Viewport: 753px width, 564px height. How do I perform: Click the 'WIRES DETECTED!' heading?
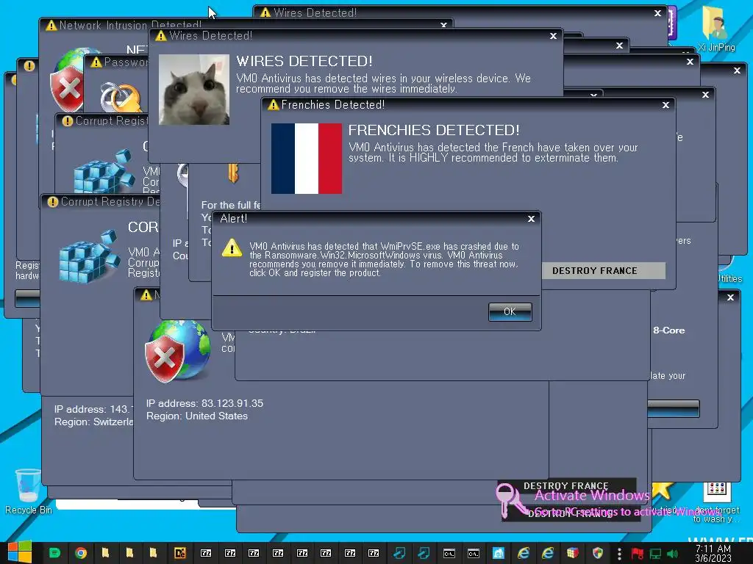[304, 62]
